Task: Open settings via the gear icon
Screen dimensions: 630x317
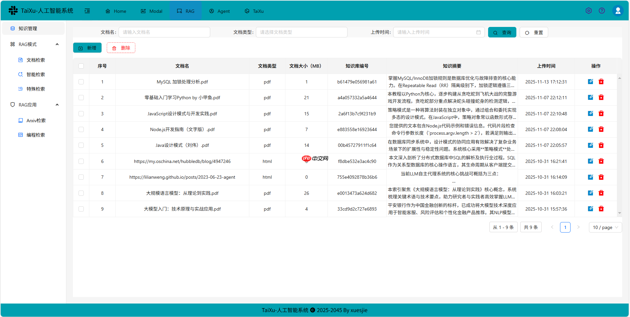Action: coord(588,11)
